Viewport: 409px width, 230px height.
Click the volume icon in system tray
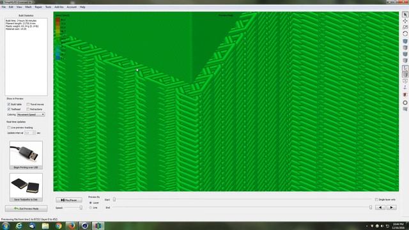point(382,226)
